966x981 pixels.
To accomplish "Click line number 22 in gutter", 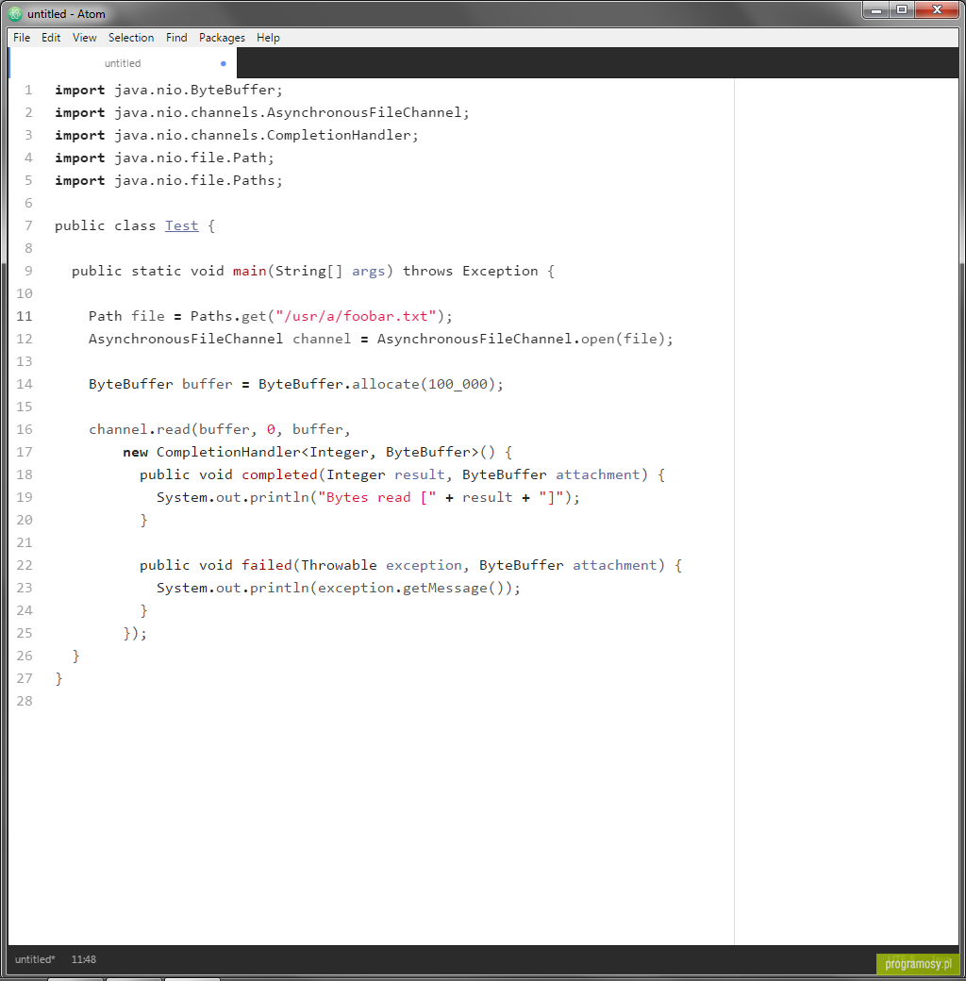I will pos(25,566).
